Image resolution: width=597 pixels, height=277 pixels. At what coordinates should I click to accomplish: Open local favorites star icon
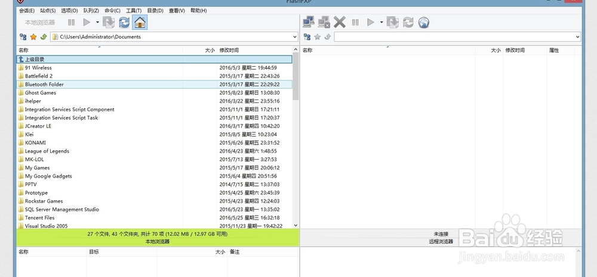pos(33,37)
